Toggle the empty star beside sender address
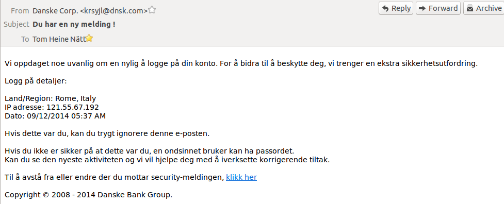Screen dimensions: 504x204 [x=152, y=10]
